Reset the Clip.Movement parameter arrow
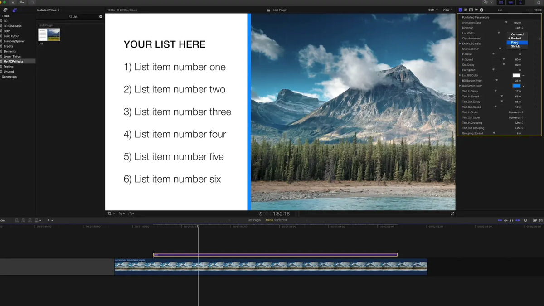The width and height of the screenshot is (544, 306). [x=539, y=39]
